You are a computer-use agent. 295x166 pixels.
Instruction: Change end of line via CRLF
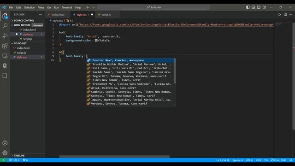(258, 160)
